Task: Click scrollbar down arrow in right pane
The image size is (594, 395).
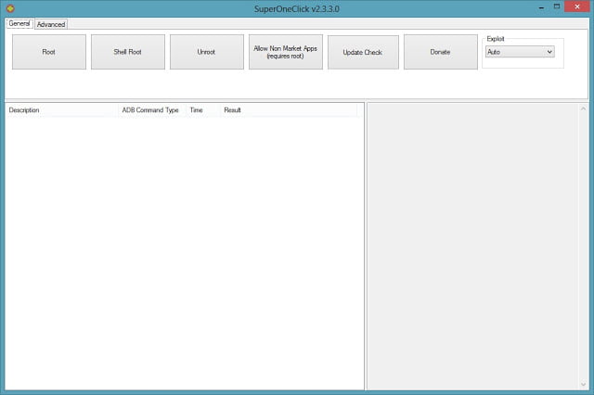Action: [x=584, y=385]
